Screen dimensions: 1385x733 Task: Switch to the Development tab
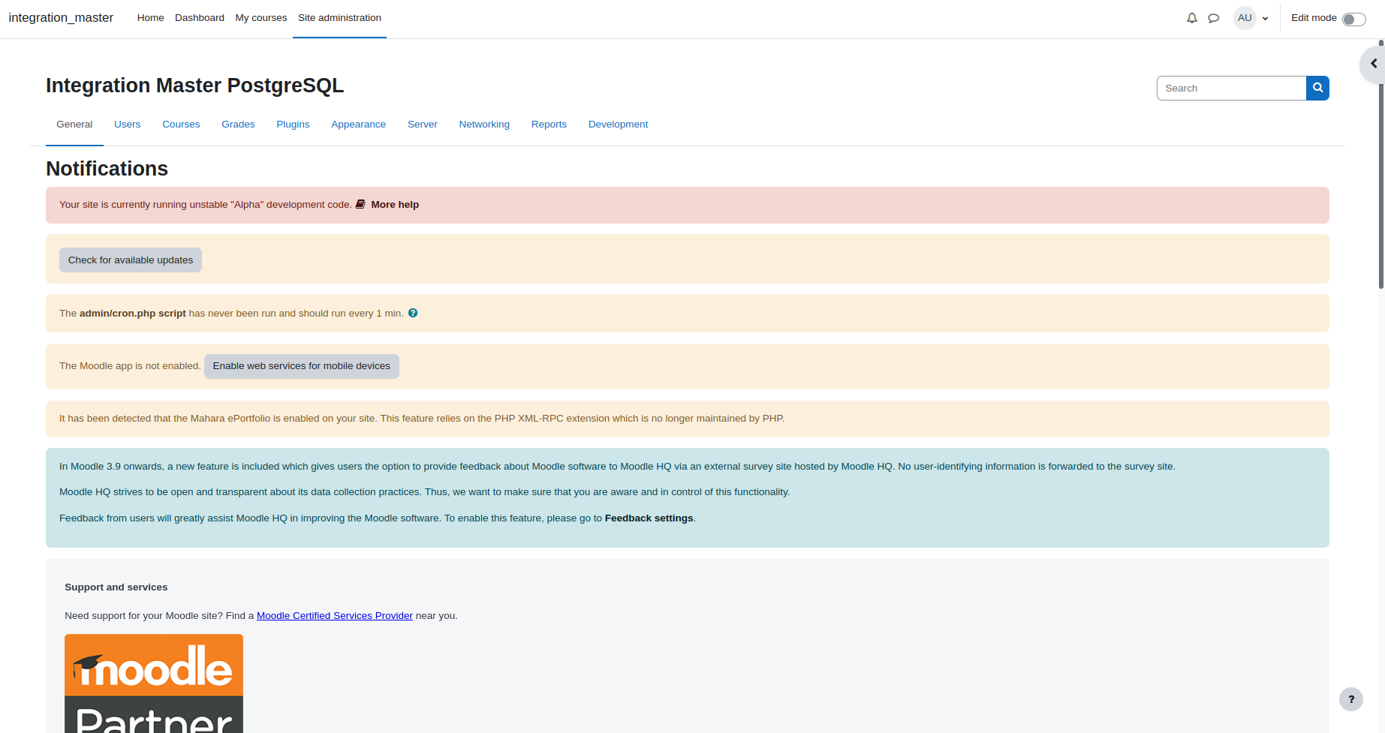618,125
